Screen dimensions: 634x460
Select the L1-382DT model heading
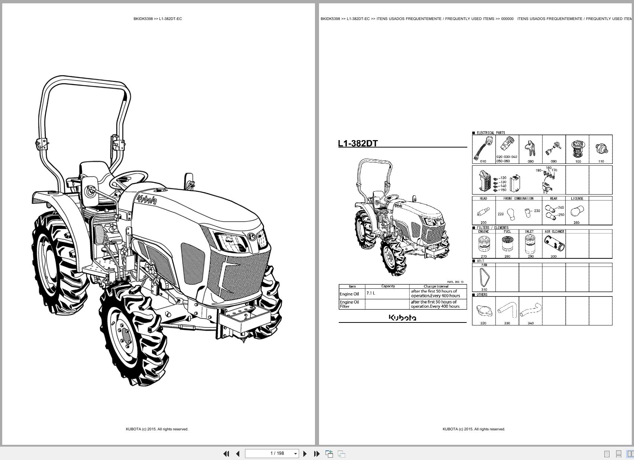coord(358,143)
